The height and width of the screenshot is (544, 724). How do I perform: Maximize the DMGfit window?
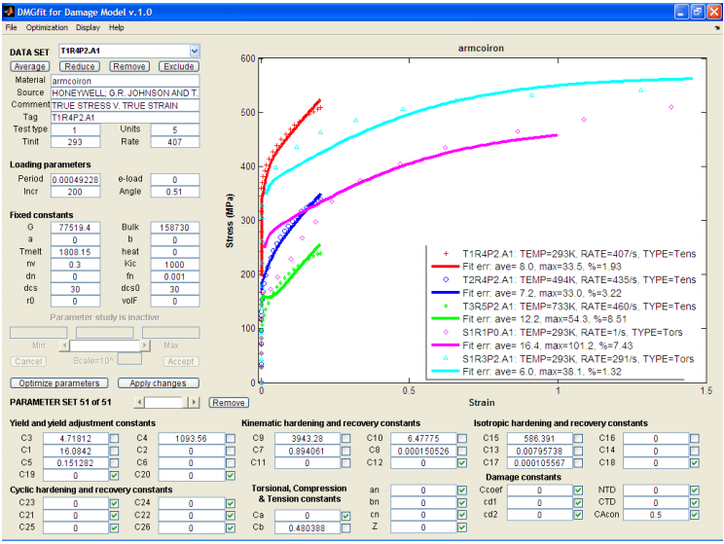(x=696, y=11)
